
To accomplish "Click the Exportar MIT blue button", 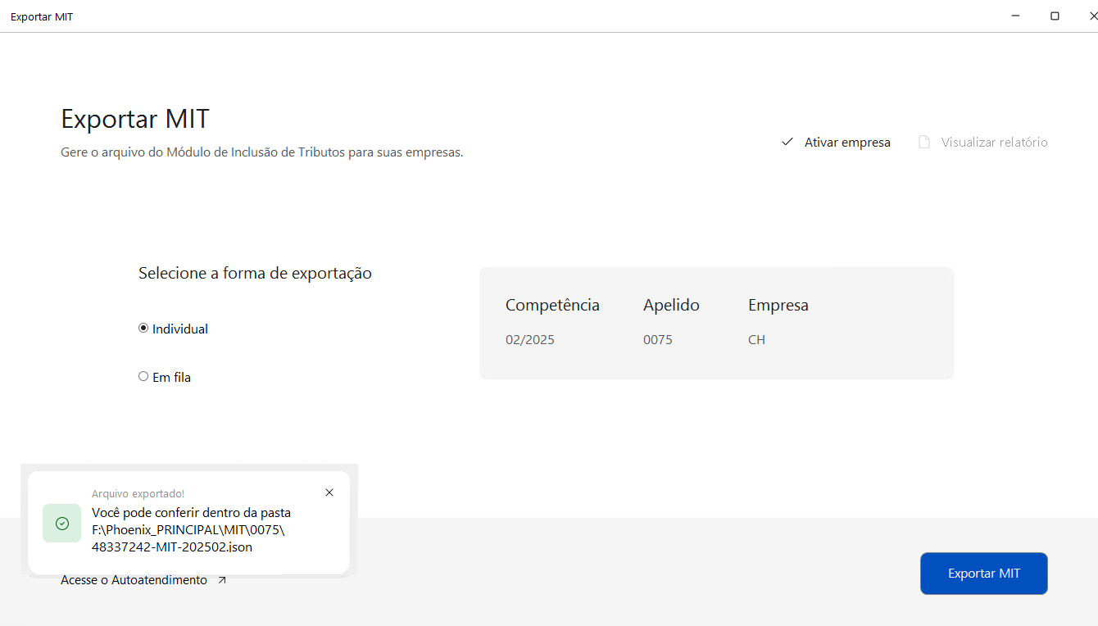I will [983, 574].
